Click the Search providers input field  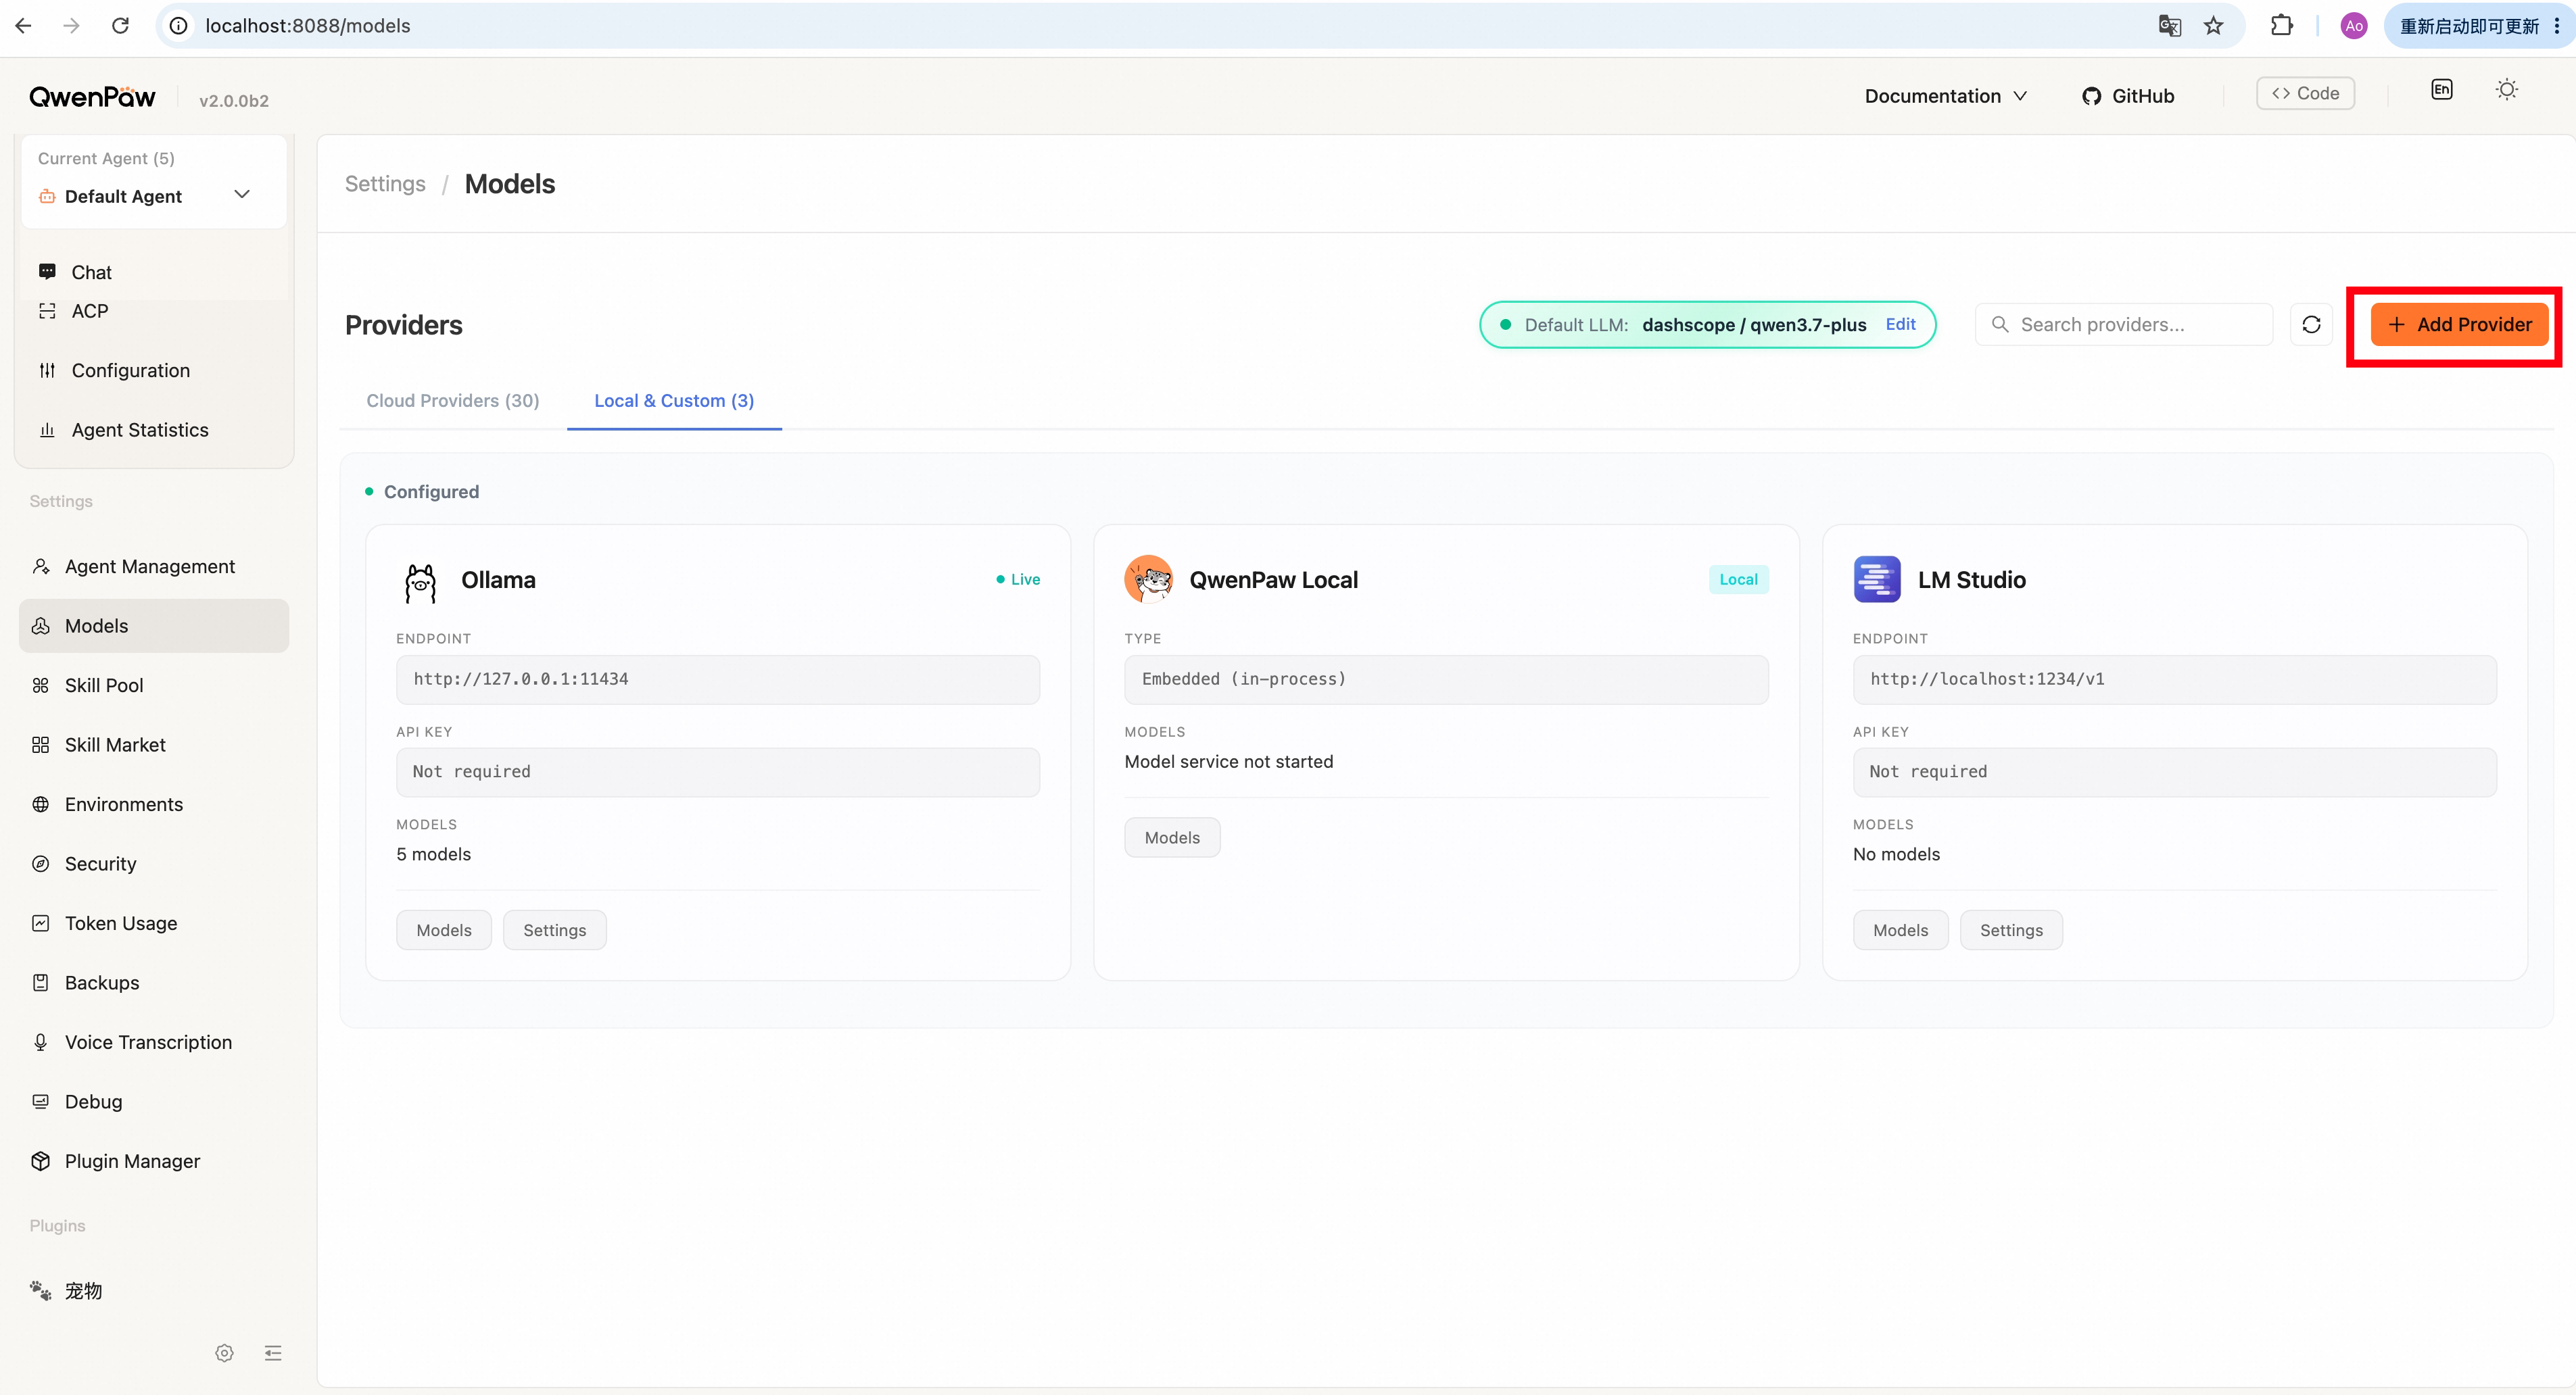pyautogui.click(x=2124, y=325)
